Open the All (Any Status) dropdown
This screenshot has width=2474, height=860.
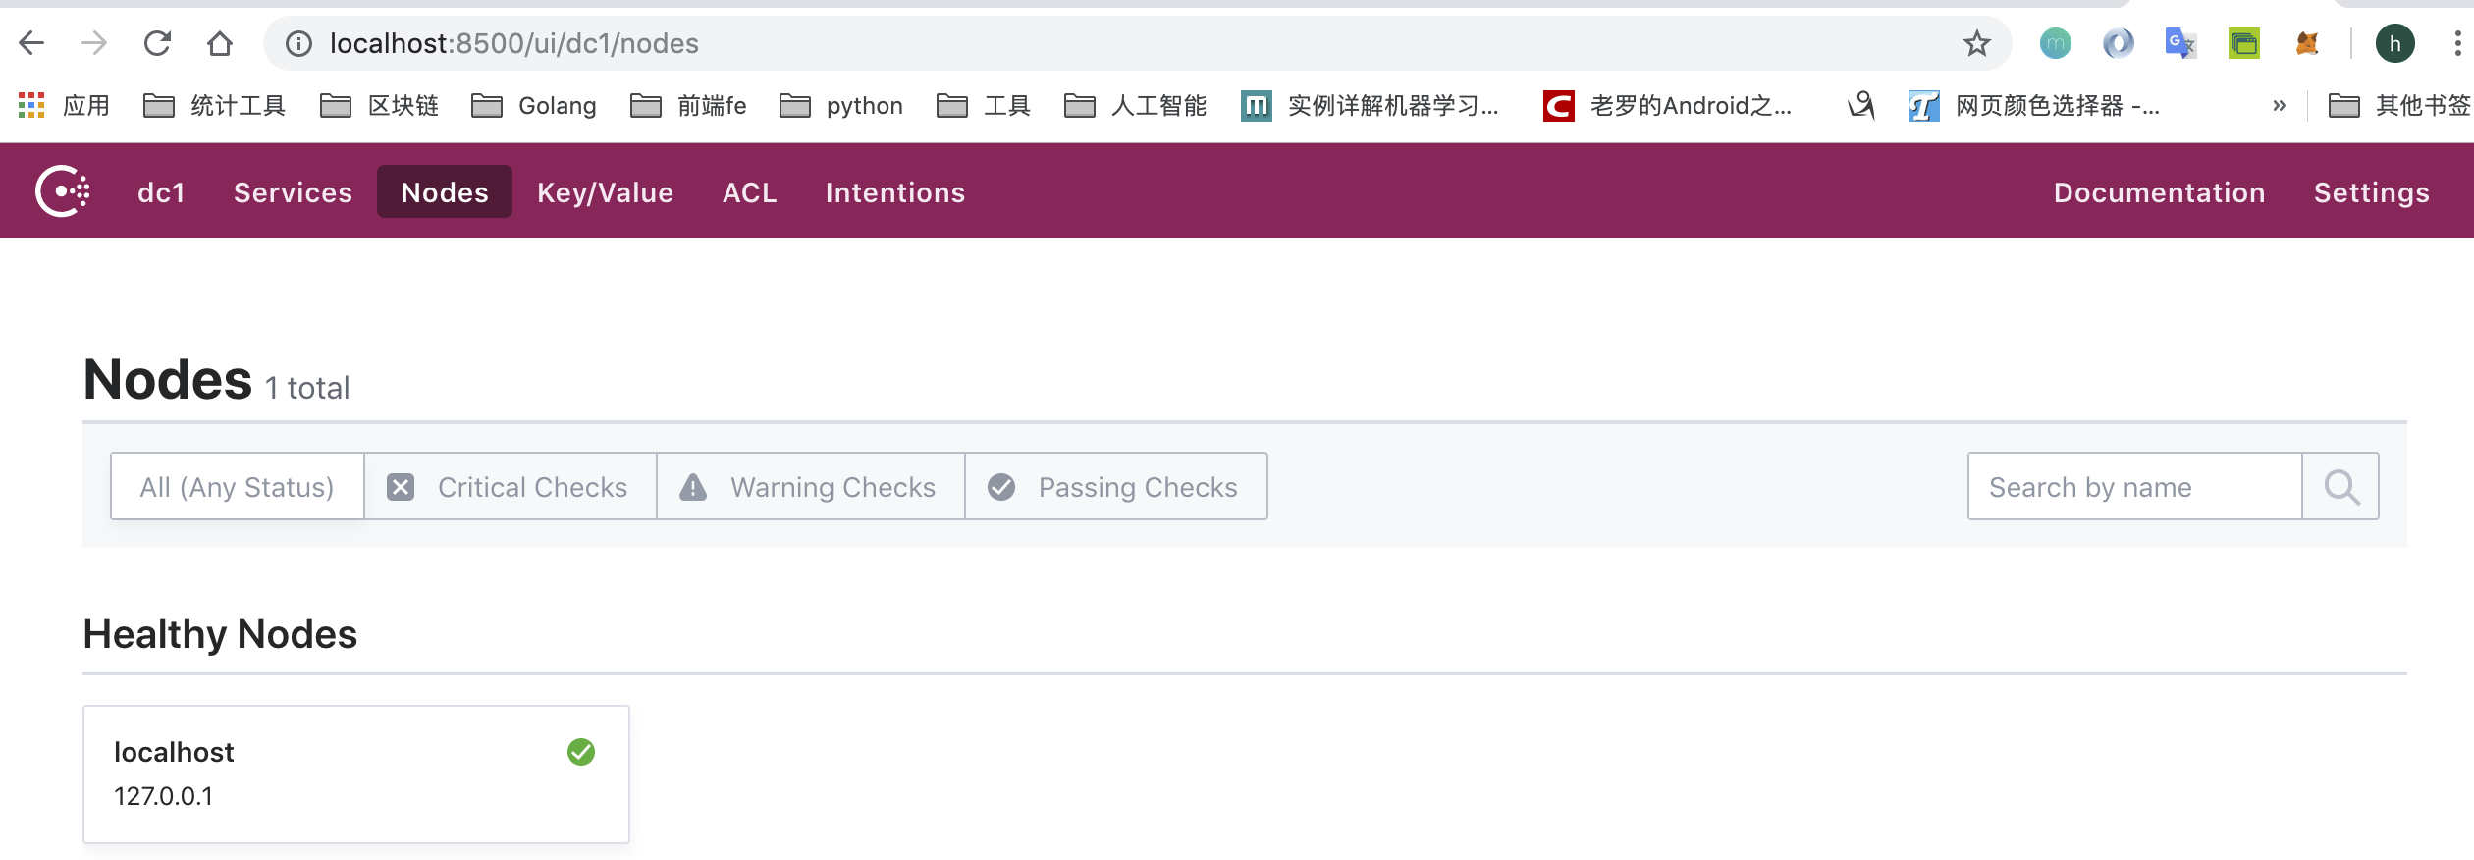(237, 486)
